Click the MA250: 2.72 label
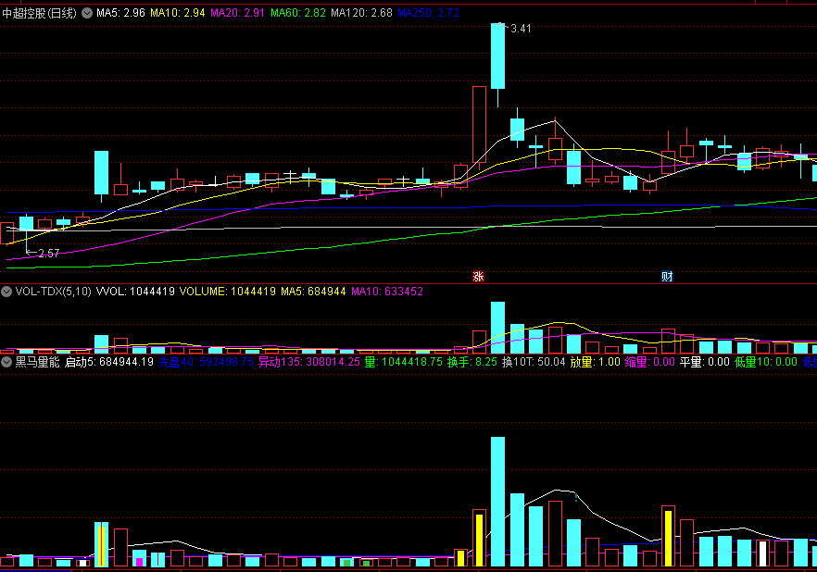Viewport: 817px width, 572px height. 428,13
